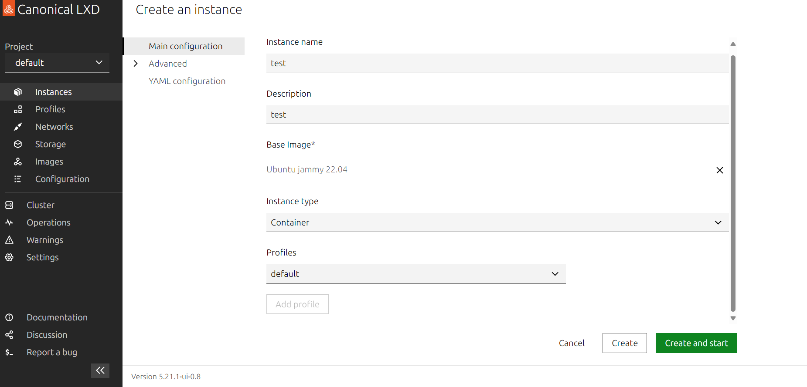807x387 pixels.
Task: Open the Profiles default dropdown
Action: (416, 274)
